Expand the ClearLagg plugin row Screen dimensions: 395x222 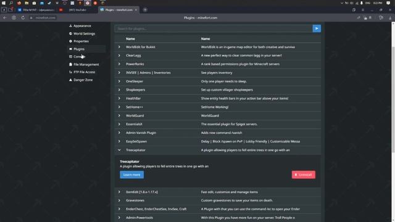[119, 55]
